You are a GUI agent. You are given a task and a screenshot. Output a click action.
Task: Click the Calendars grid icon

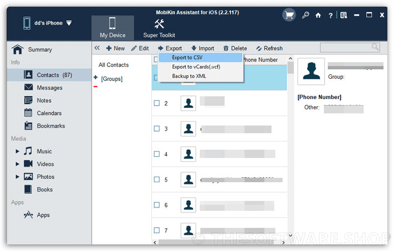[28, 113]
